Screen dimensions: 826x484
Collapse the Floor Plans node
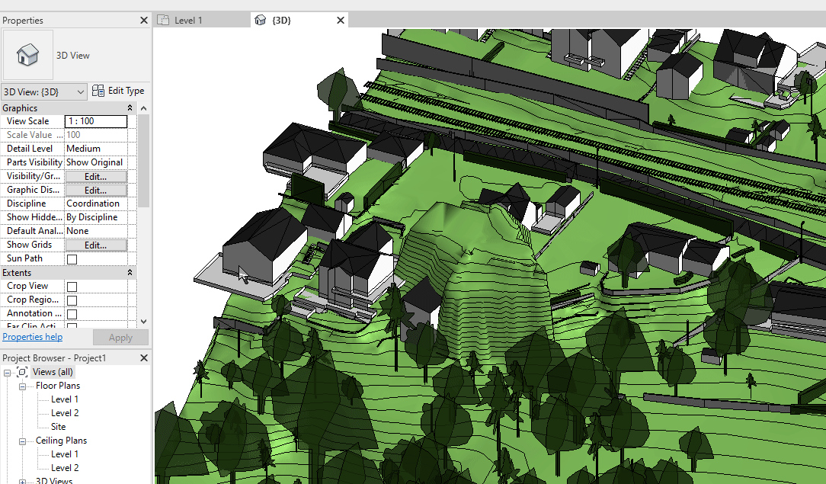point(23,386)
